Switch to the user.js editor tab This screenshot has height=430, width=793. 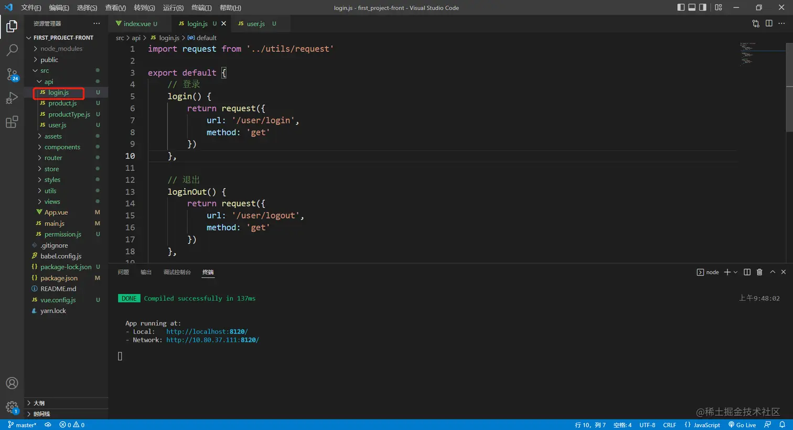pos(255,24)
